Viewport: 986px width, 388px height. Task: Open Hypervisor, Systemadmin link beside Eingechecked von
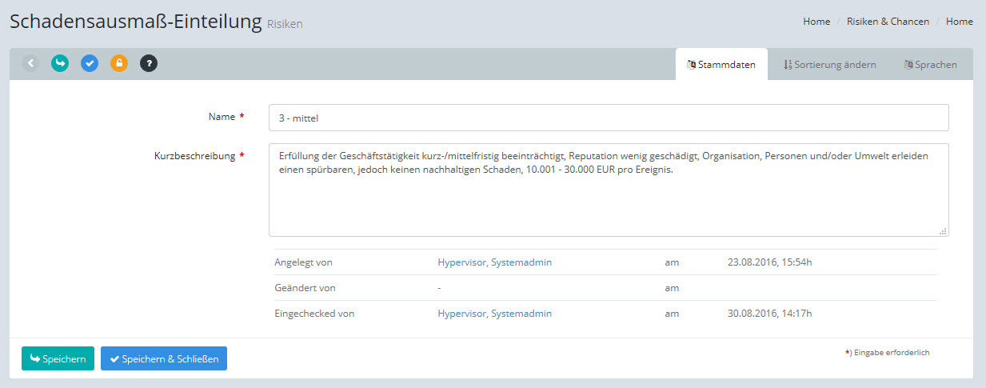click(x=494, y=314)
